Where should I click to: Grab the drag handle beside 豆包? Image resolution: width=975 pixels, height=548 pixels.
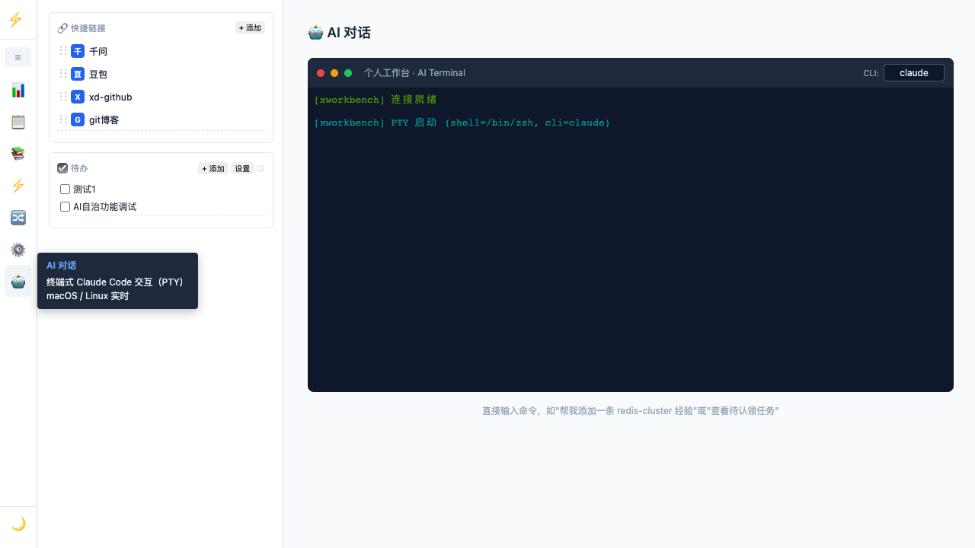tap(63, 74)
